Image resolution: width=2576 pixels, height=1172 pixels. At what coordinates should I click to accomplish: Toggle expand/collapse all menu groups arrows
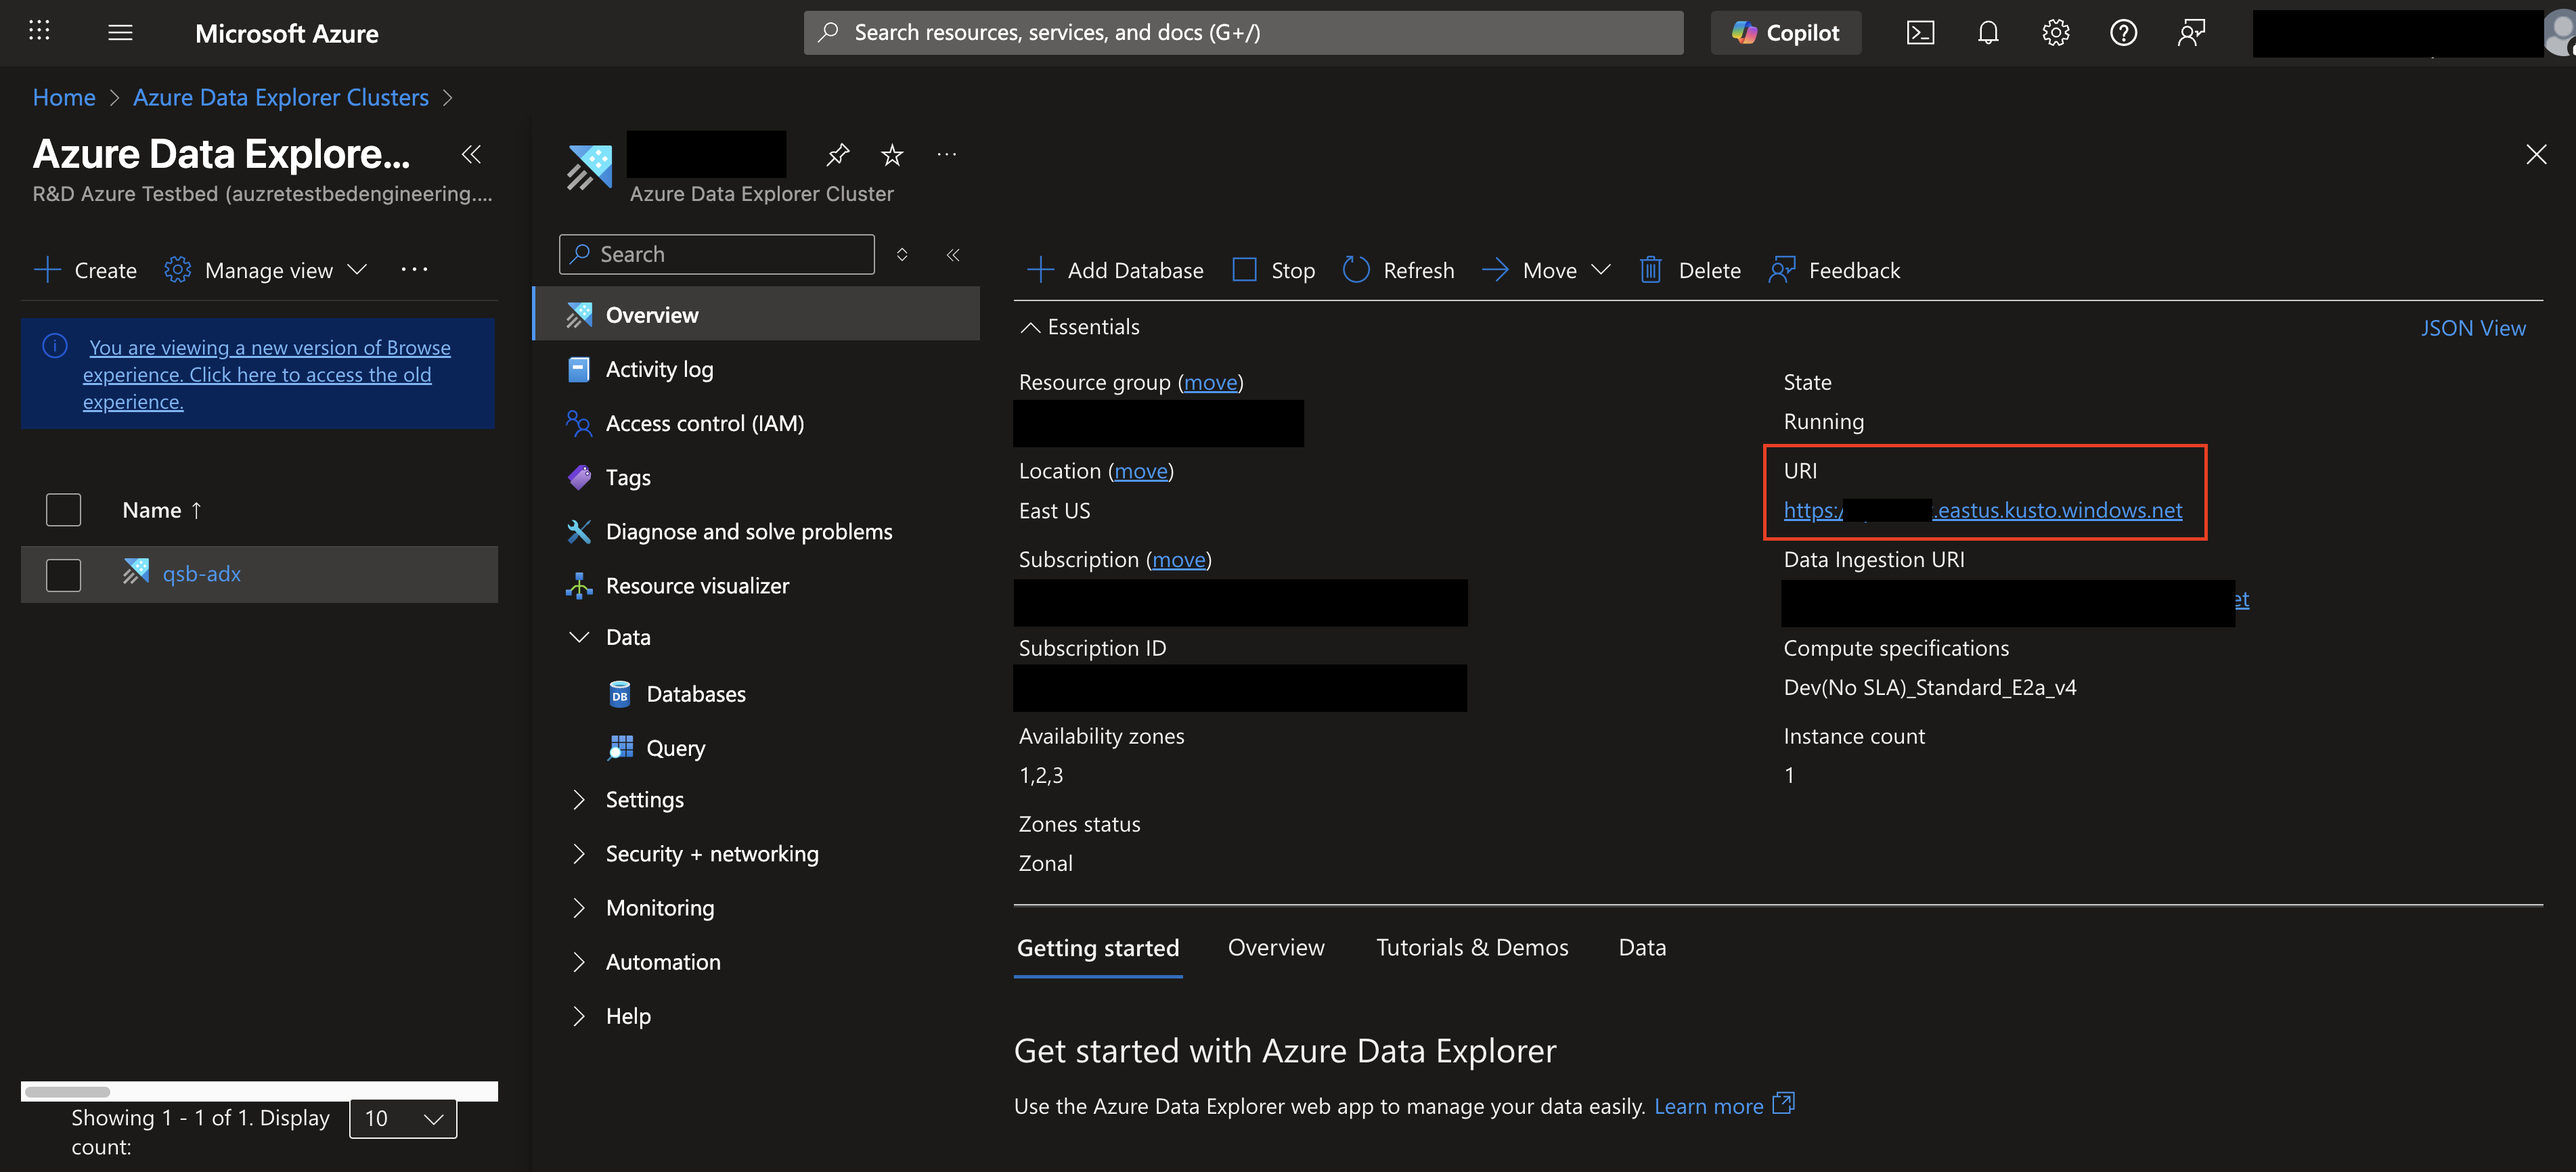click(902, 254)
